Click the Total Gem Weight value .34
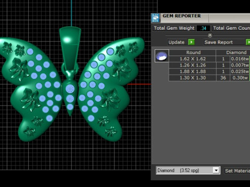The width and height of the screenshot is (250, 187). point(203,28)
